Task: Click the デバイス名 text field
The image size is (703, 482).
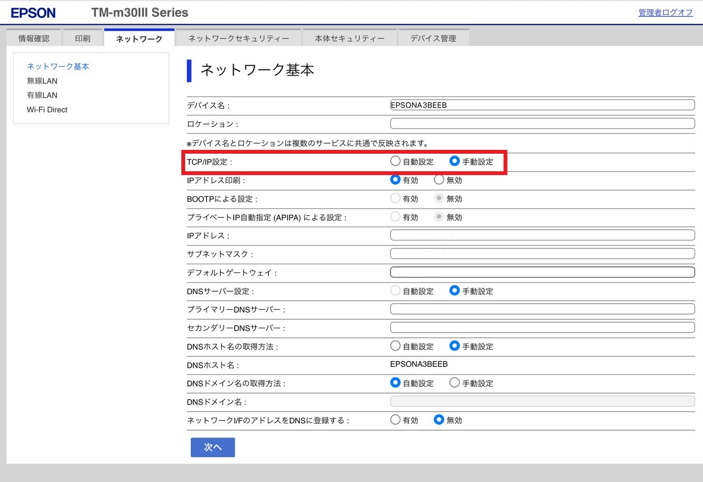Action: pos(542,105)
